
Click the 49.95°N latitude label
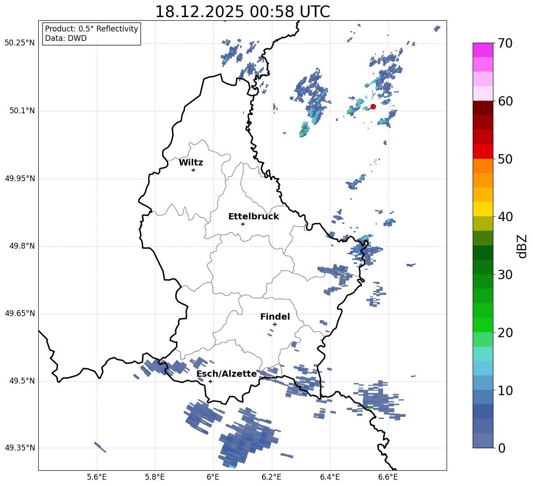point(20,178)
